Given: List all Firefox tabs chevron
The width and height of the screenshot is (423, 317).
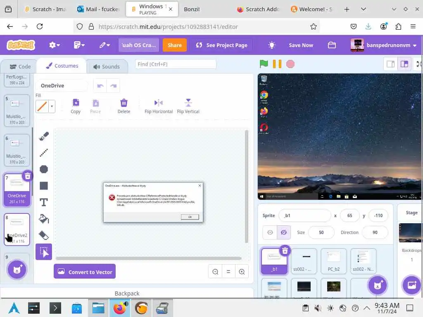Looking at the screenshot, I should click(x=364, y=9).
